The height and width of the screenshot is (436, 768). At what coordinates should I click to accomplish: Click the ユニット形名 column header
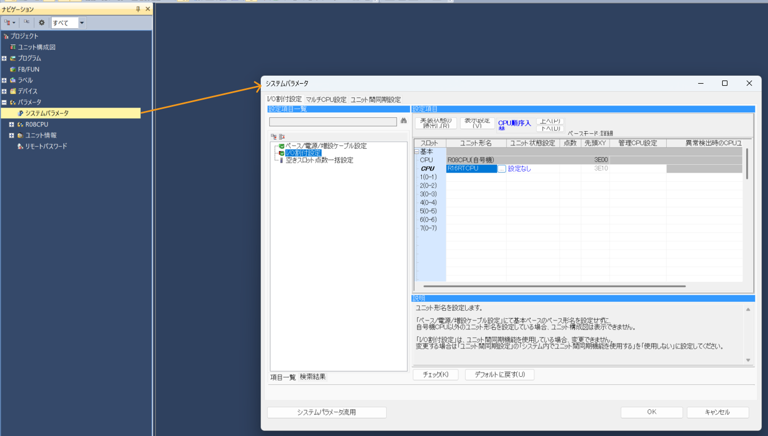[476, 143]
